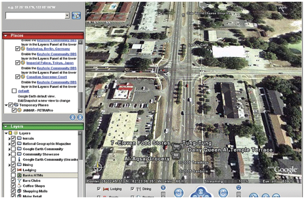
Task: Click the Al-Aqsa Grocery shopping cart marker
Action: (176, 155)
